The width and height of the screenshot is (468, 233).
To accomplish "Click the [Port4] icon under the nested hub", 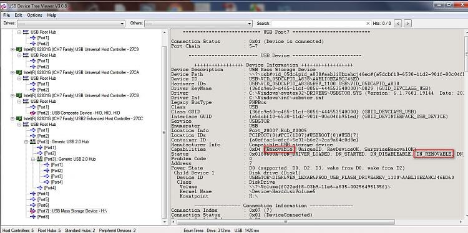I will tap(47, 182).
